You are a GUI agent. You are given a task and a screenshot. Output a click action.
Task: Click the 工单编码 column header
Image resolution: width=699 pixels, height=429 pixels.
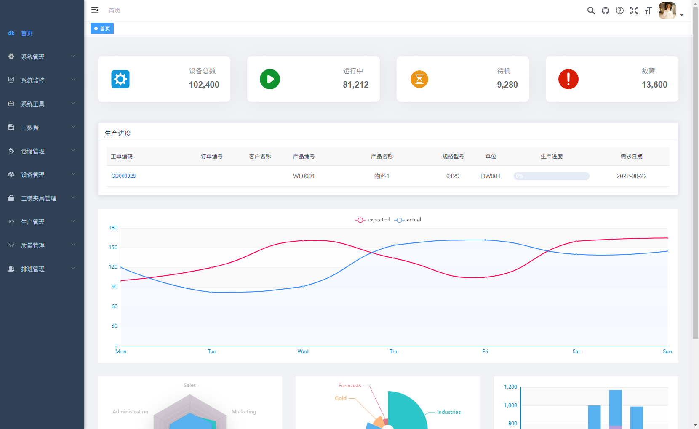pos(122,157)
